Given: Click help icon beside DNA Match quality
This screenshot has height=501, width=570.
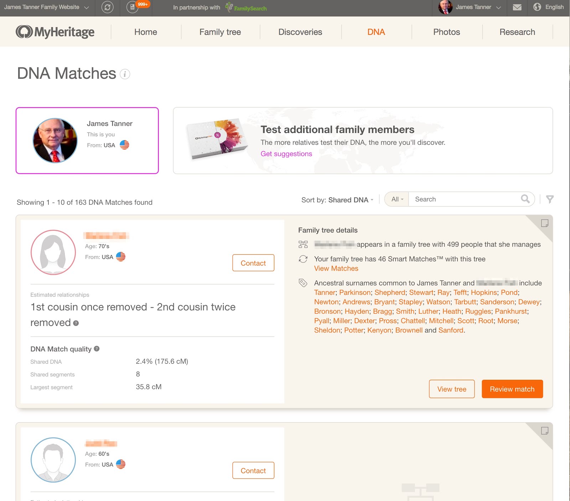Looking at the screenshot, I should (x=97, y=349).
